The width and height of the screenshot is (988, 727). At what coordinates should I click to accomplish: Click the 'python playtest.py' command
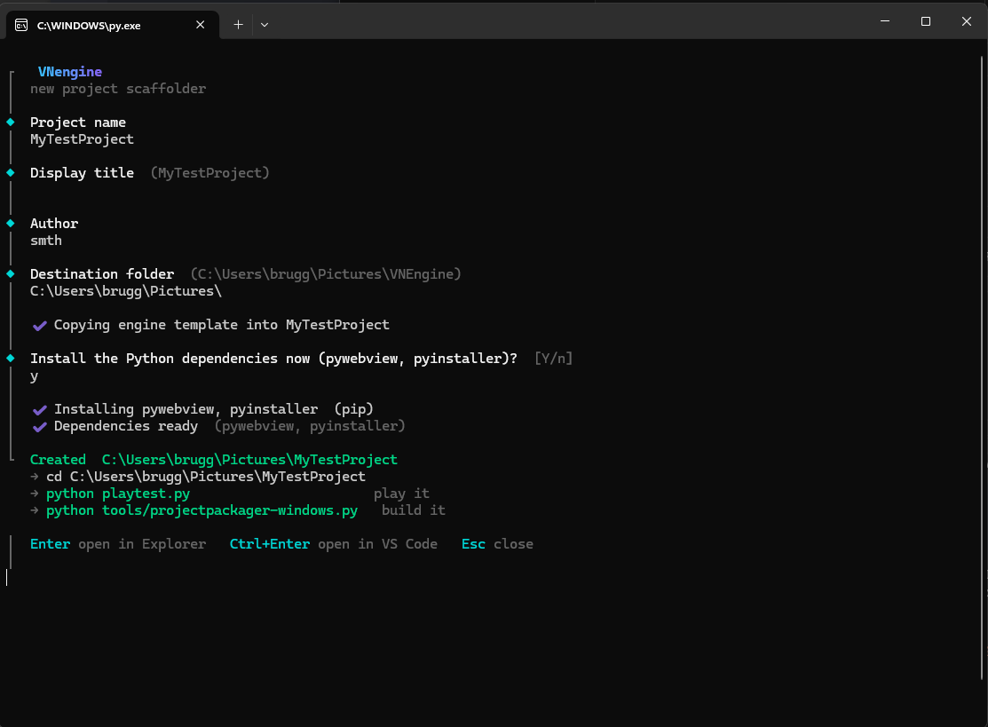(x=118, y=494)
